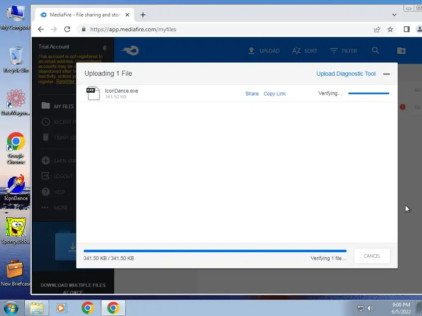
Task: Click the Windows Start button
Action: [x=11, y=308]
